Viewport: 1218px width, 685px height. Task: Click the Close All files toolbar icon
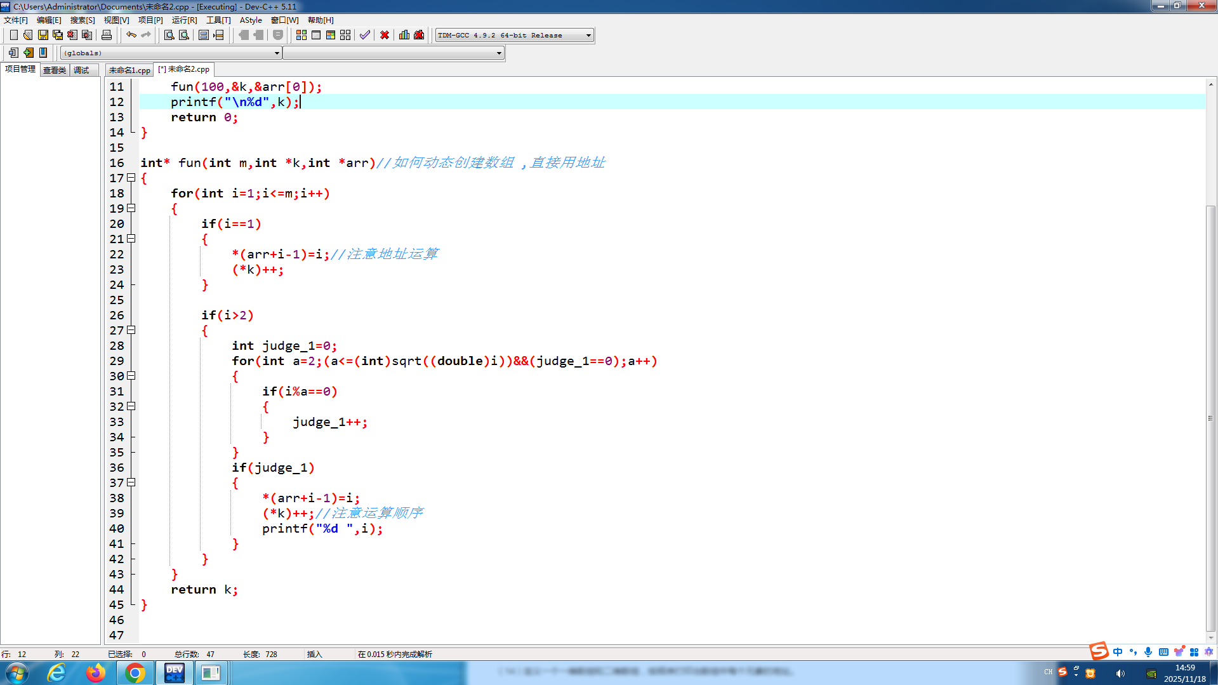pos(87,35)
